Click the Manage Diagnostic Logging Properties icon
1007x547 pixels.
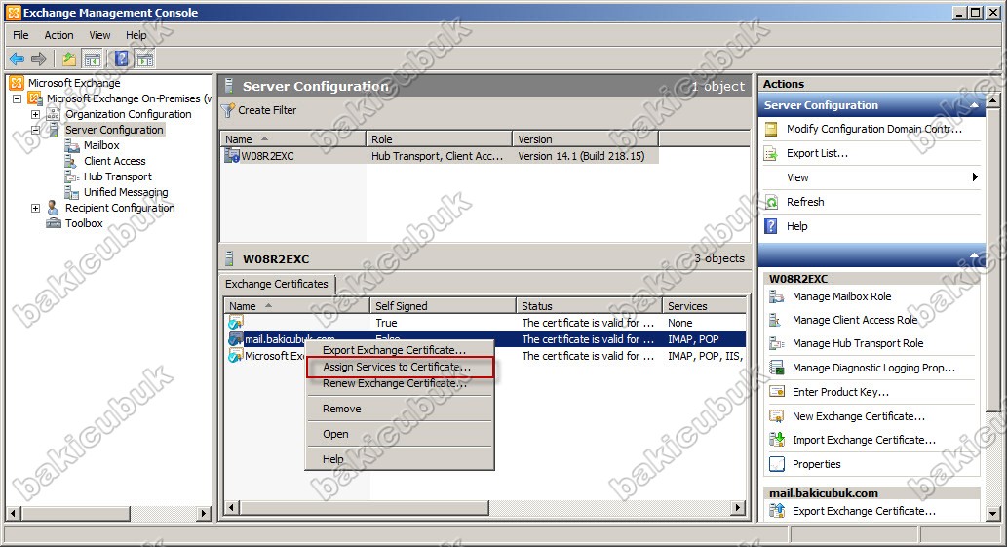777,368
